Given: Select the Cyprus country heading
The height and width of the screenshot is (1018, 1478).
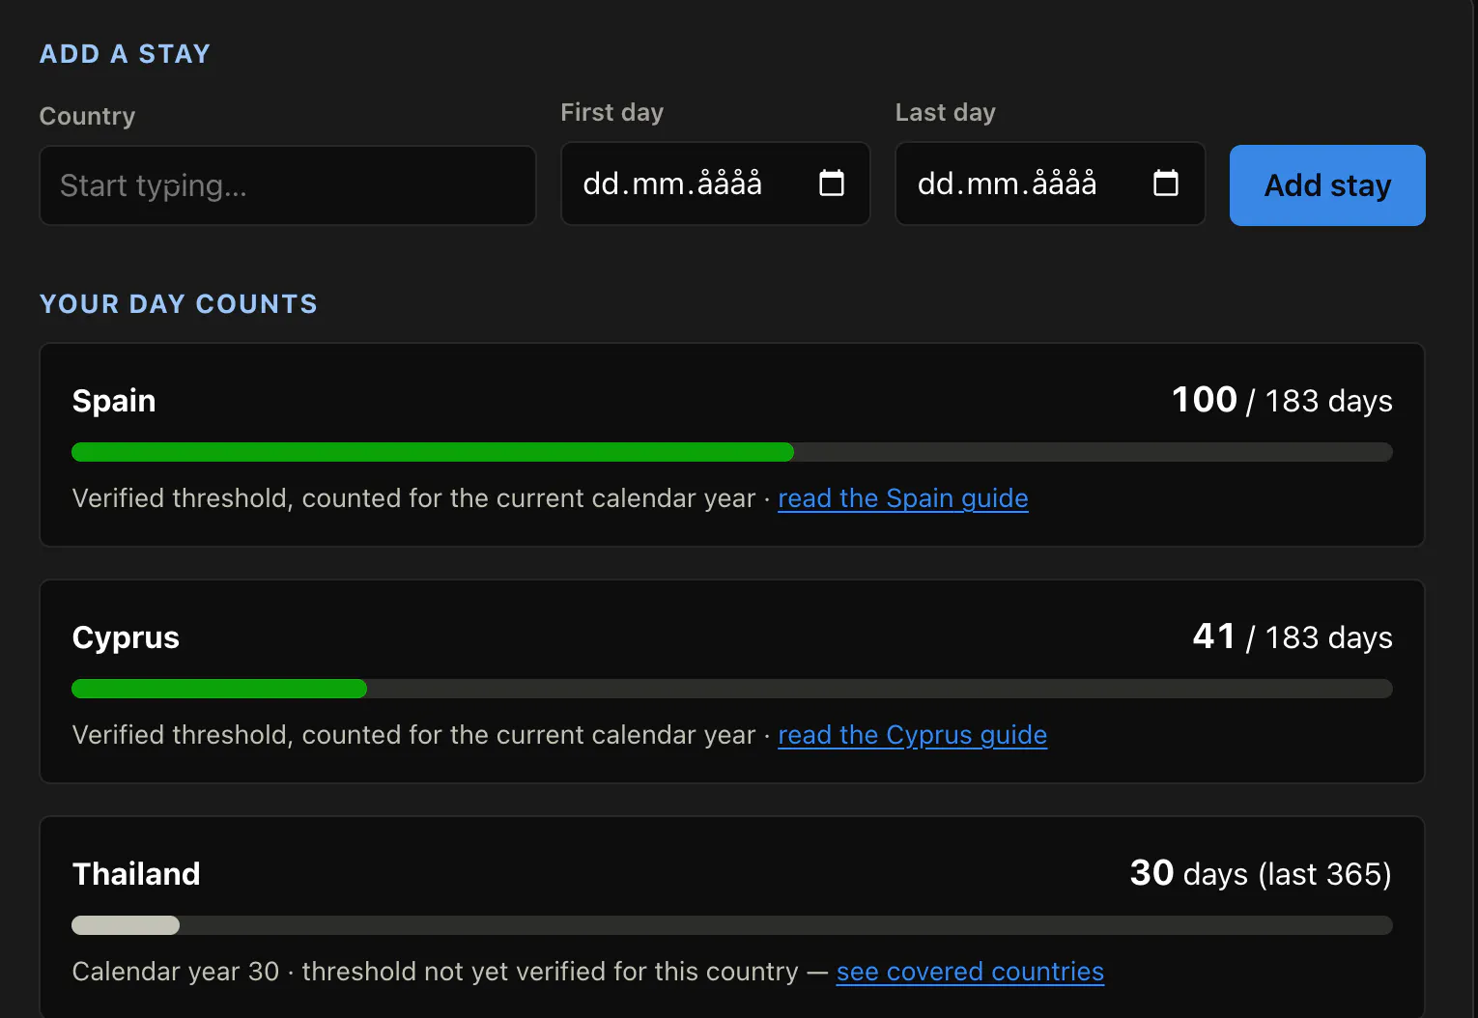Looking at the screenshot, I should (x=126, y=637).
